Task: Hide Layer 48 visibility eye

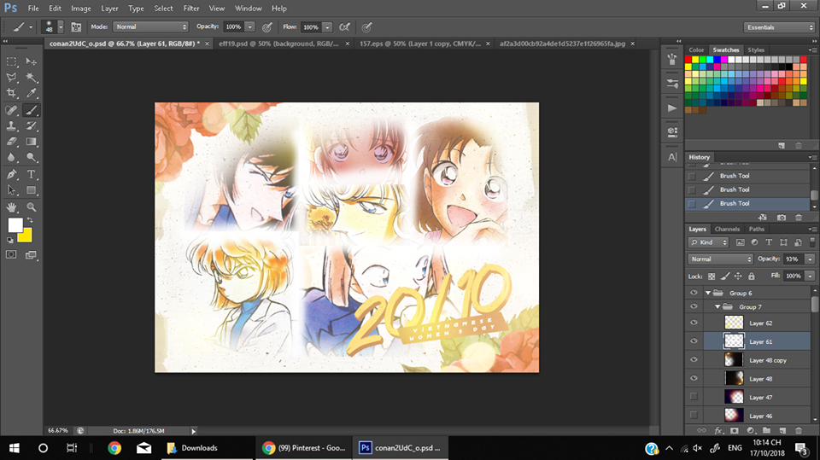Action: pyautogui.click(x=694, y=378)
